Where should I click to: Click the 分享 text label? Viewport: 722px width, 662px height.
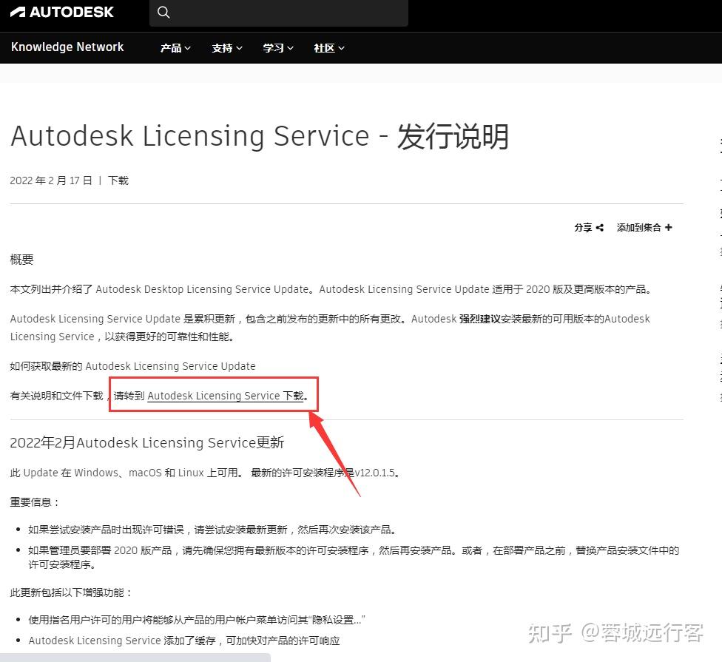pos(583,227)
